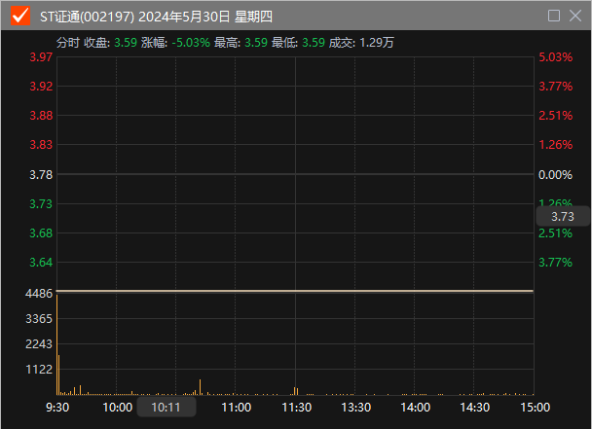Click the 3.88 price axis label
Screen dimensions: 592x429
click(41, 116)
